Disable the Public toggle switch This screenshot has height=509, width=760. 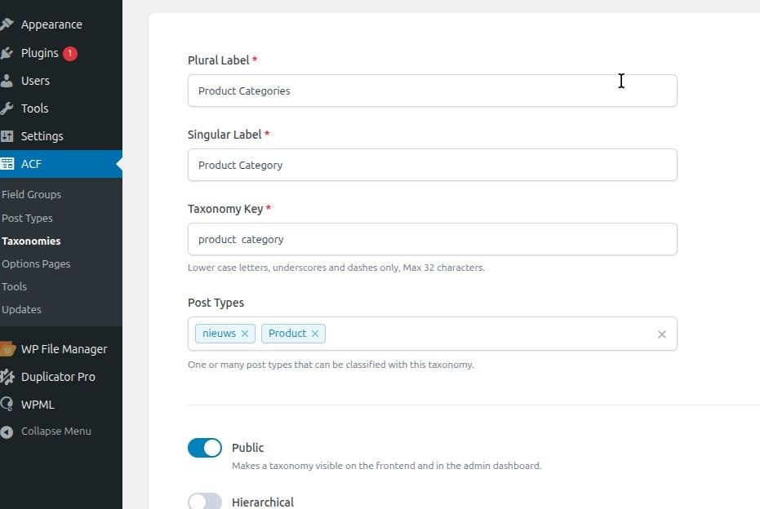click(205, 448)
